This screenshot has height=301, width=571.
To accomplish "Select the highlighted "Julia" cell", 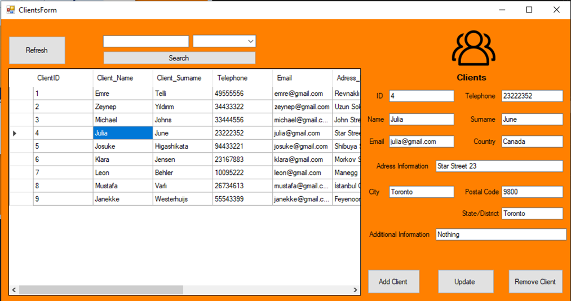I will pyautogui.click(x=123, y=133).
